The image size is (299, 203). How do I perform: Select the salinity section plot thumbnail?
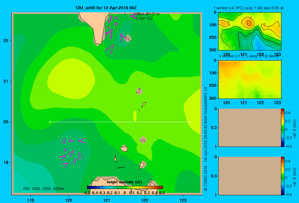point(250,79)
